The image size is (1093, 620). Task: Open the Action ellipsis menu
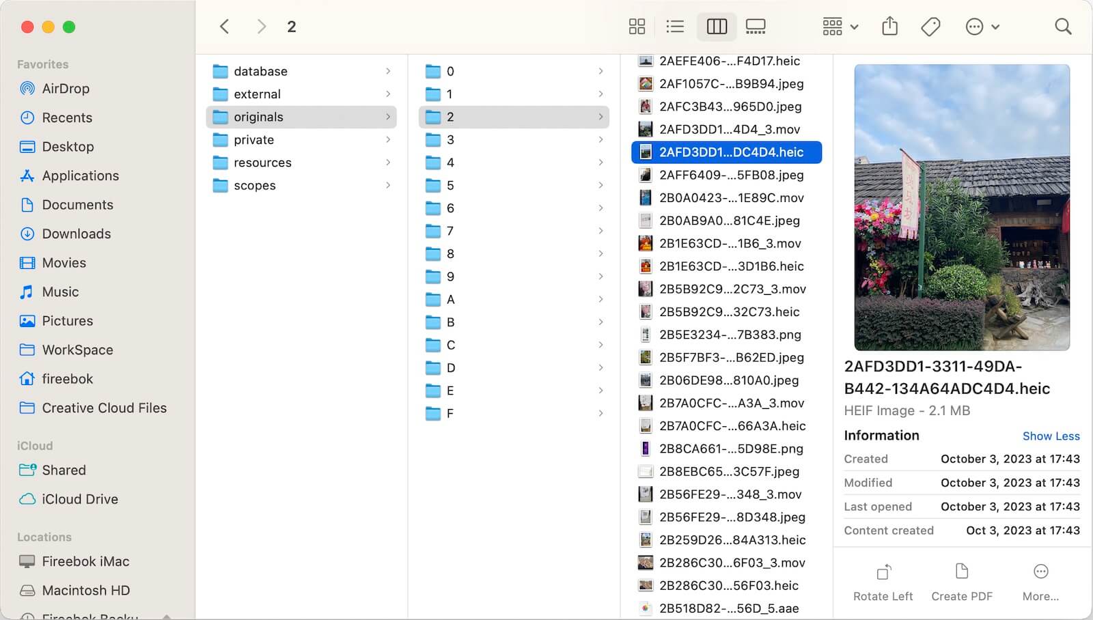click(982, 27)
